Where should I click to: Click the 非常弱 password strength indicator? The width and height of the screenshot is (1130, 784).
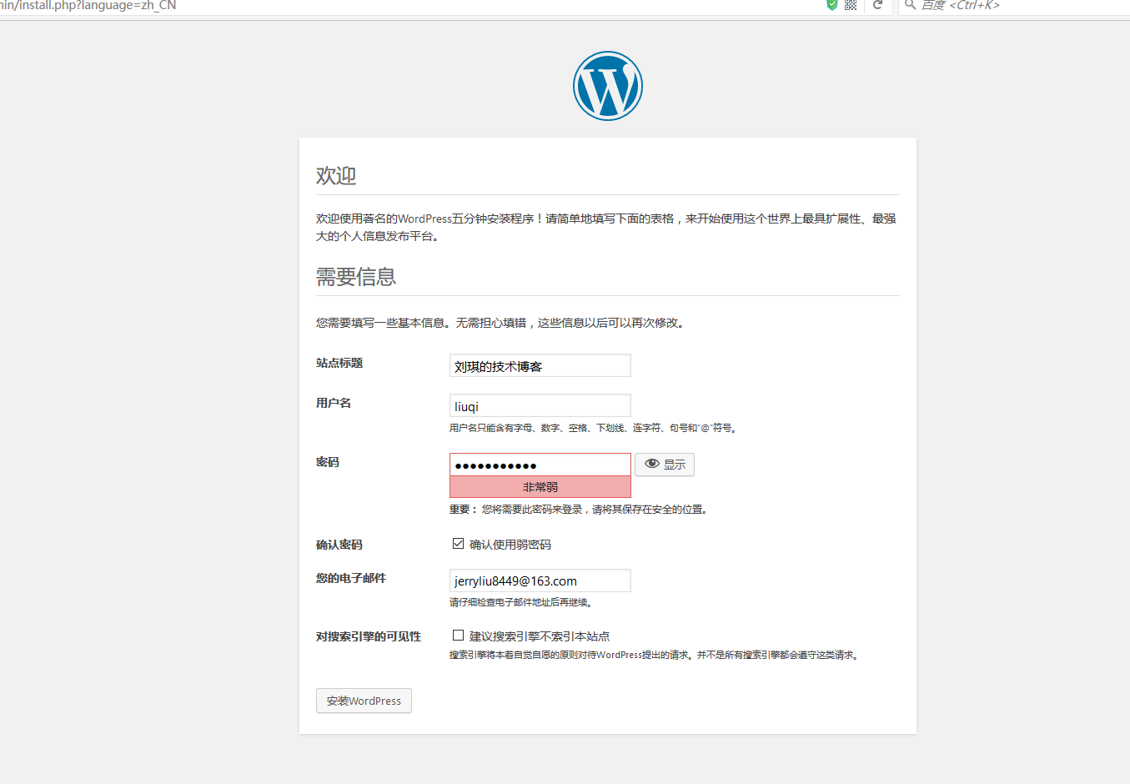click(540, 487)
